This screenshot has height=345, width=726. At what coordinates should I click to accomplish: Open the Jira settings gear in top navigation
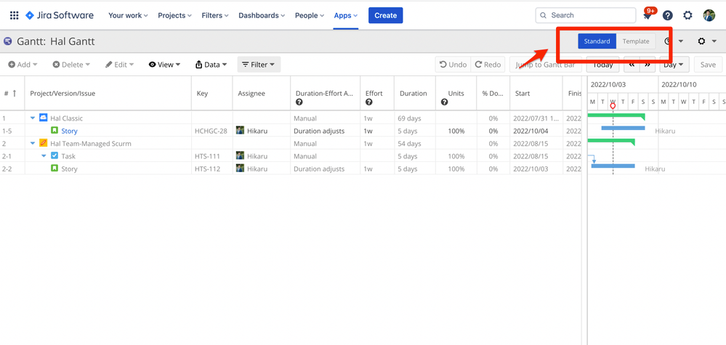(x=687, y=15)
